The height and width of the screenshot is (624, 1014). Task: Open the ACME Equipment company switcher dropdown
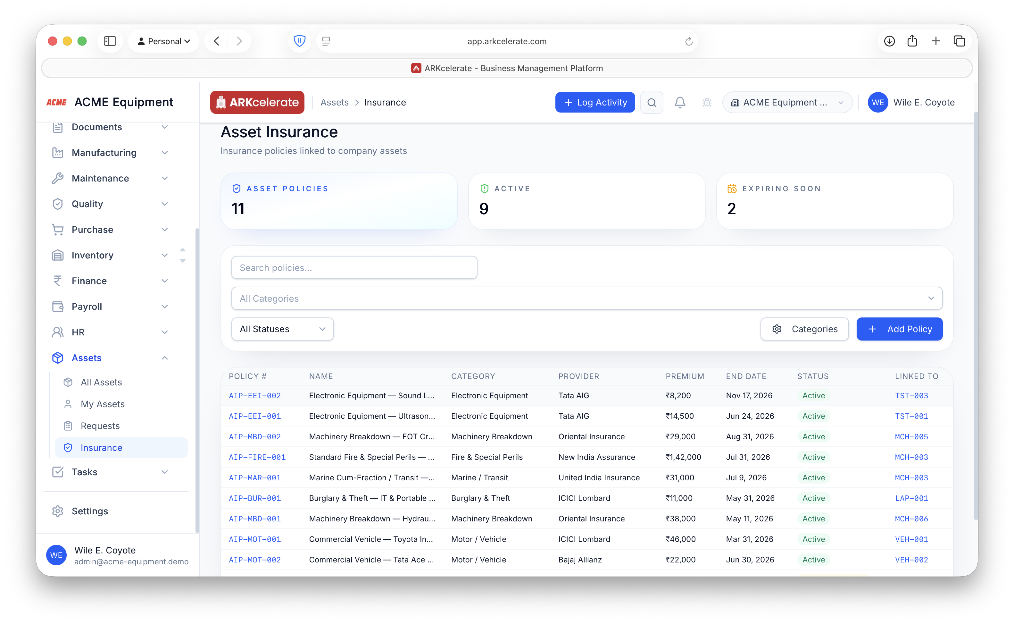[x=787, y=102]
